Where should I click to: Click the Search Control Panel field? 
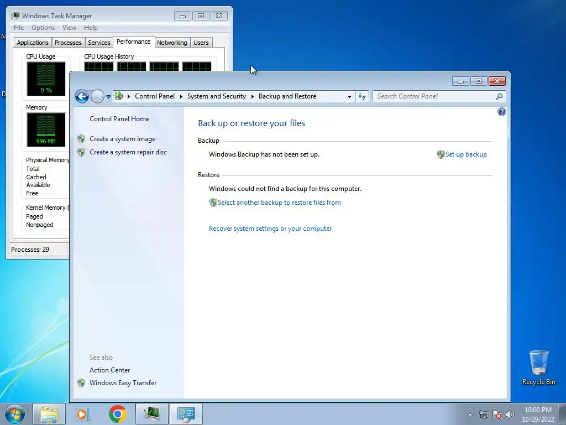[x=434, y=96]
